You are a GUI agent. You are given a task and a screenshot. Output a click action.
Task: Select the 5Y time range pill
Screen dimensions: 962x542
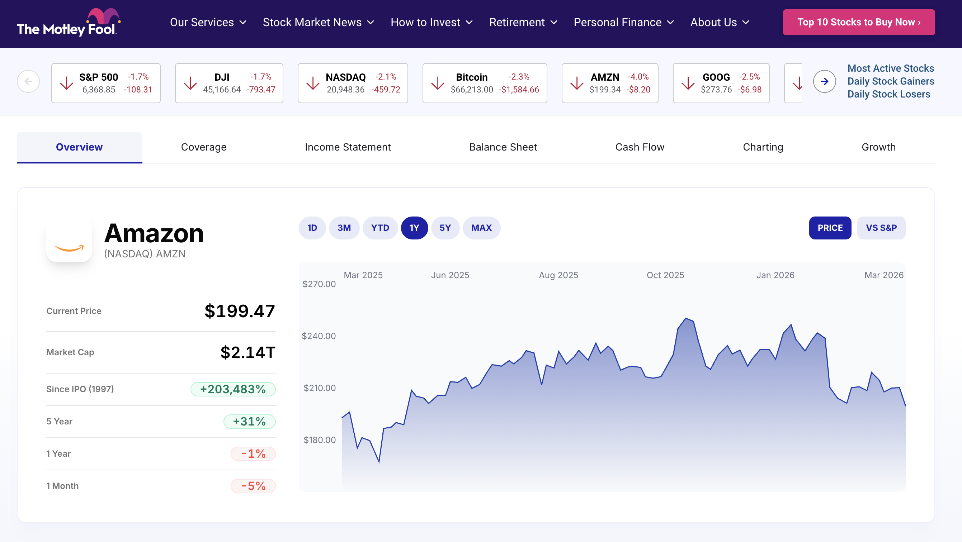(445, 228)
